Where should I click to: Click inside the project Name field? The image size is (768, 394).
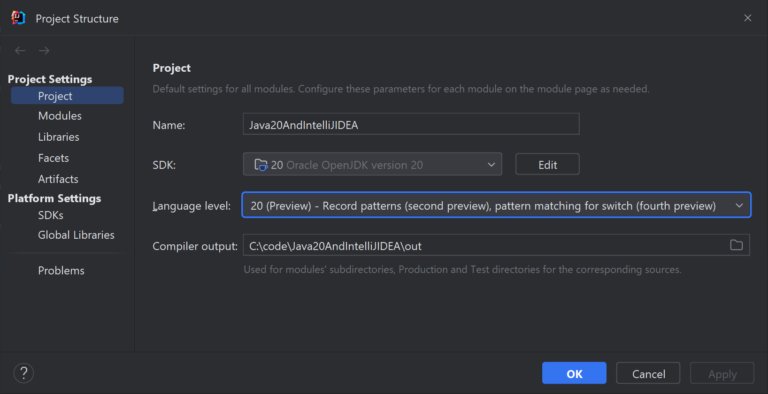tap(411, 124)
